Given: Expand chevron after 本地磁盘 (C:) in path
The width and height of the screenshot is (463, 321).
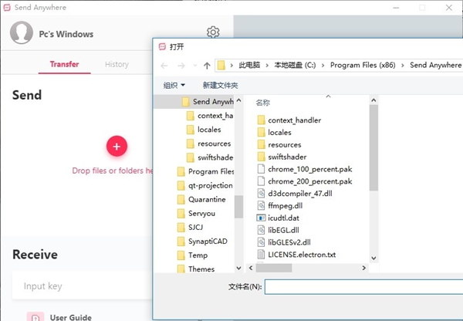Looking at the screenshot, I should (323, 66).
